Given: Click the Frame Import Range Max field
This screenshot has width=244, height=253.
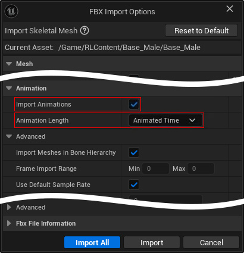Looking at the screenshot, I should click(201, 168).
